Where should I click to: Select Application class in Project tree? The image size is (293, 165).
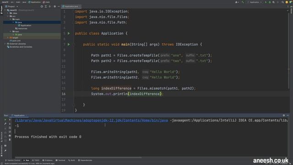(24, 26)
